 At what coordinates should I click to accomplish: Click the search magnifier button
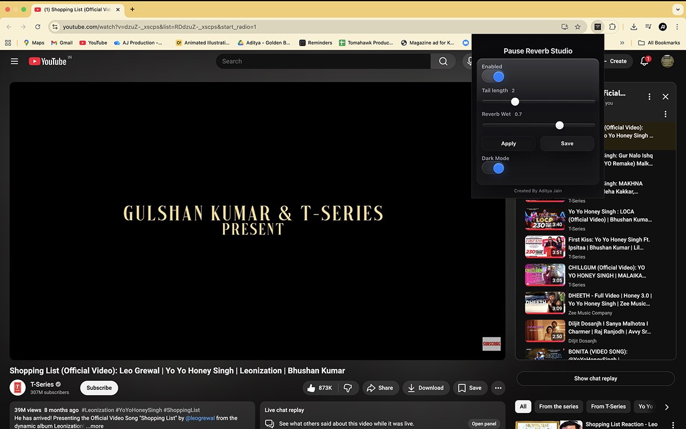pos(443,61)
